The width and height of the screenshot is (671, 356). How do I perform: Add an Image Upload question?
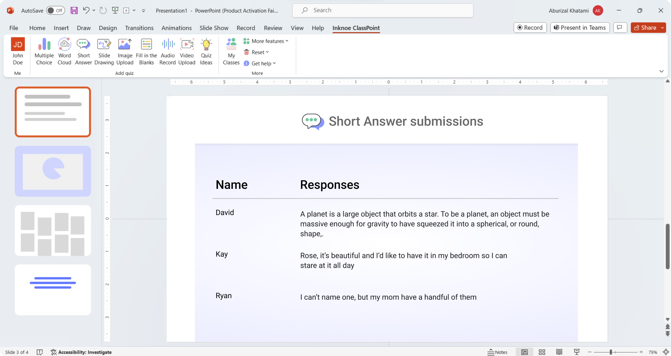[125, 51]
